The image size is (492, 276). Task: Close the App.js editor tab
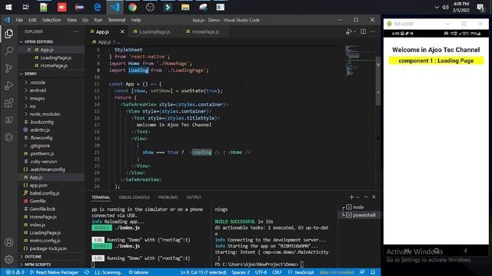122,31
